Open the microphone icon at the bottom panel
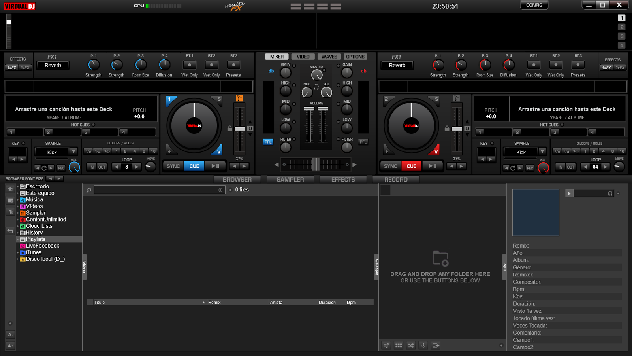Image resolution: width=632 pixels, height=356 pixels. pos(423,345)
